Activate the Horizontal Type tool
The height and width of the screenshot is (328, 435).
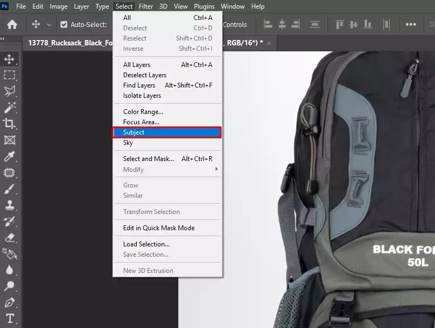(9, 318)
